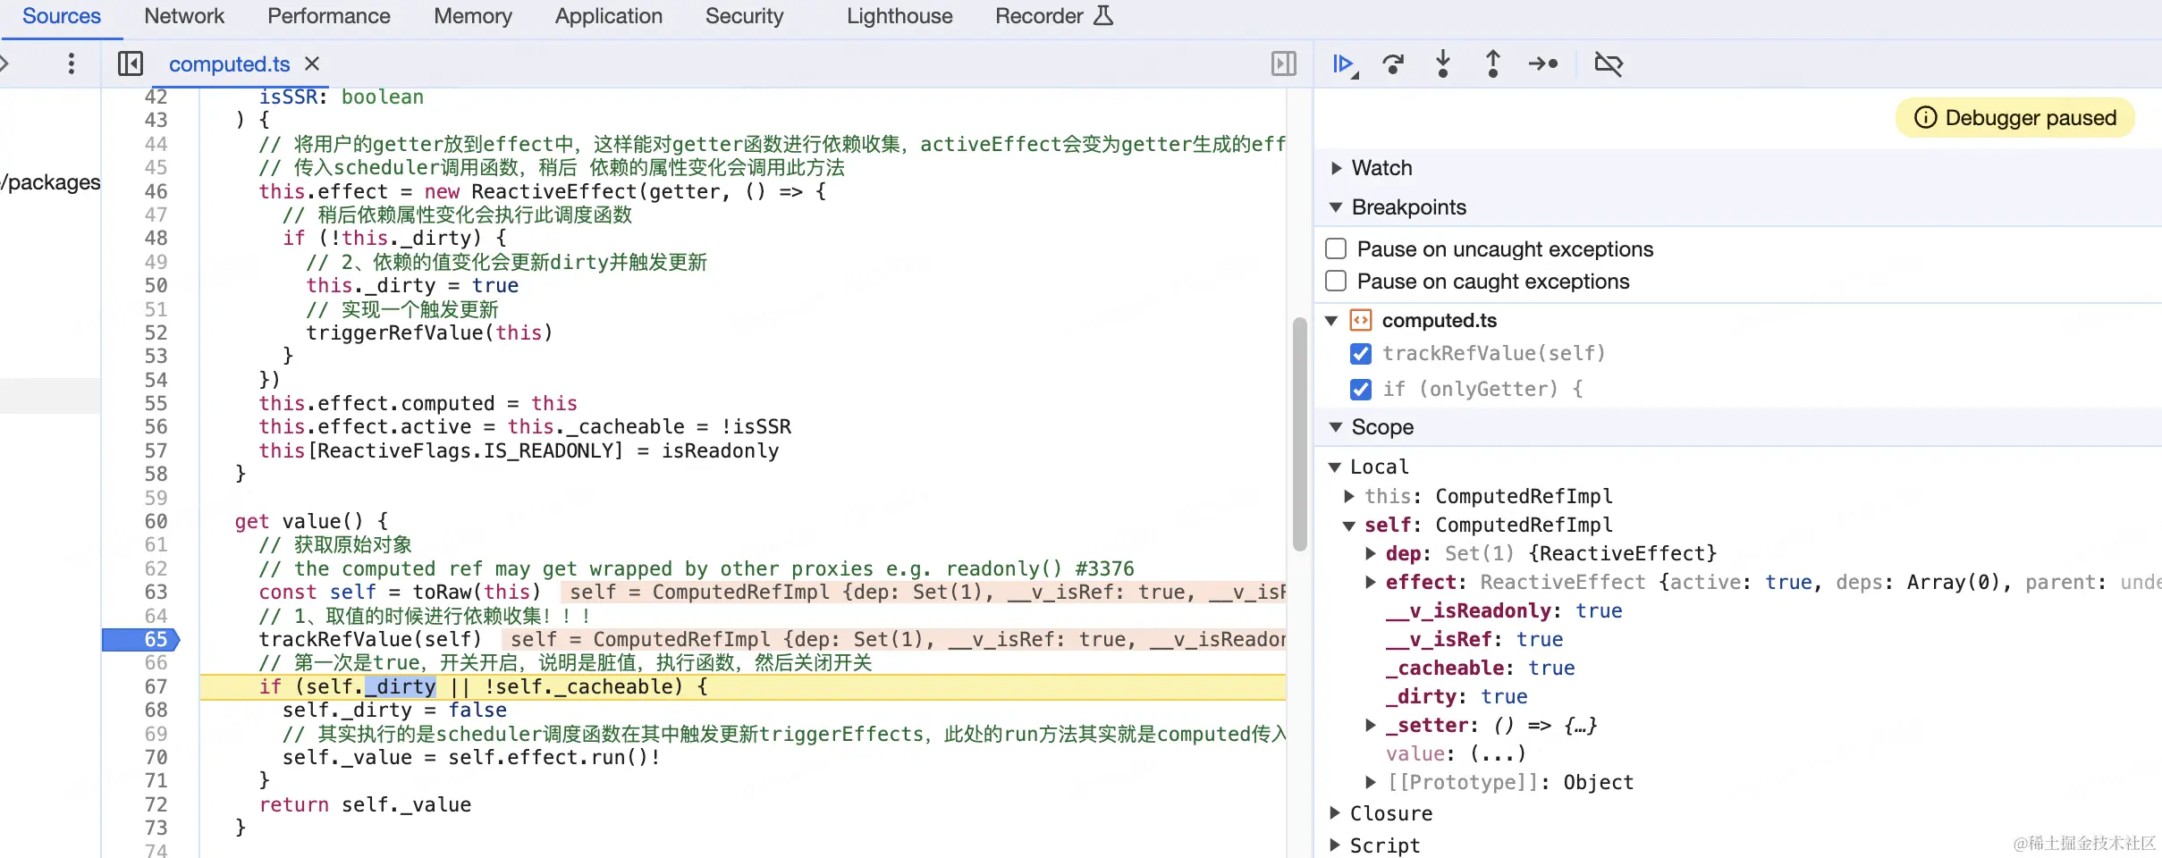Step over next function call
This screenshot has width=2162, height=858.
(x=1392, y=64)
